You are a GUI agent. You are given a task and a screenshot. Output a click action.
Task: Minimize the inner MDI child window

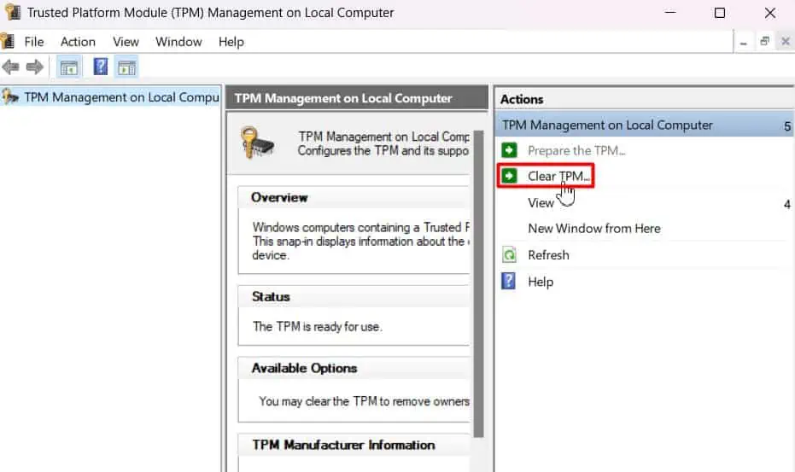[x=743, y=42]
